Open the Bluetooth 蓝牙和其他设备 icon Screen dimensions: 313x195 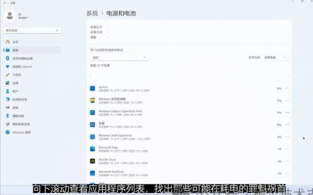[x=8, y=58]
